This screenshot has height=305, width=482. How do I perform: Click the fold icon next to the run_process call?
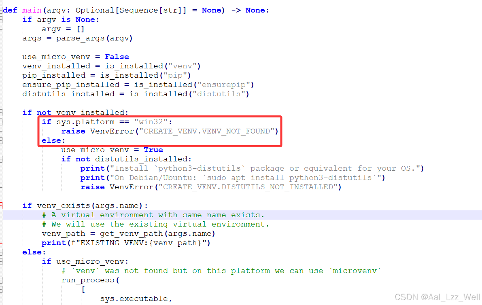[2, 280]
